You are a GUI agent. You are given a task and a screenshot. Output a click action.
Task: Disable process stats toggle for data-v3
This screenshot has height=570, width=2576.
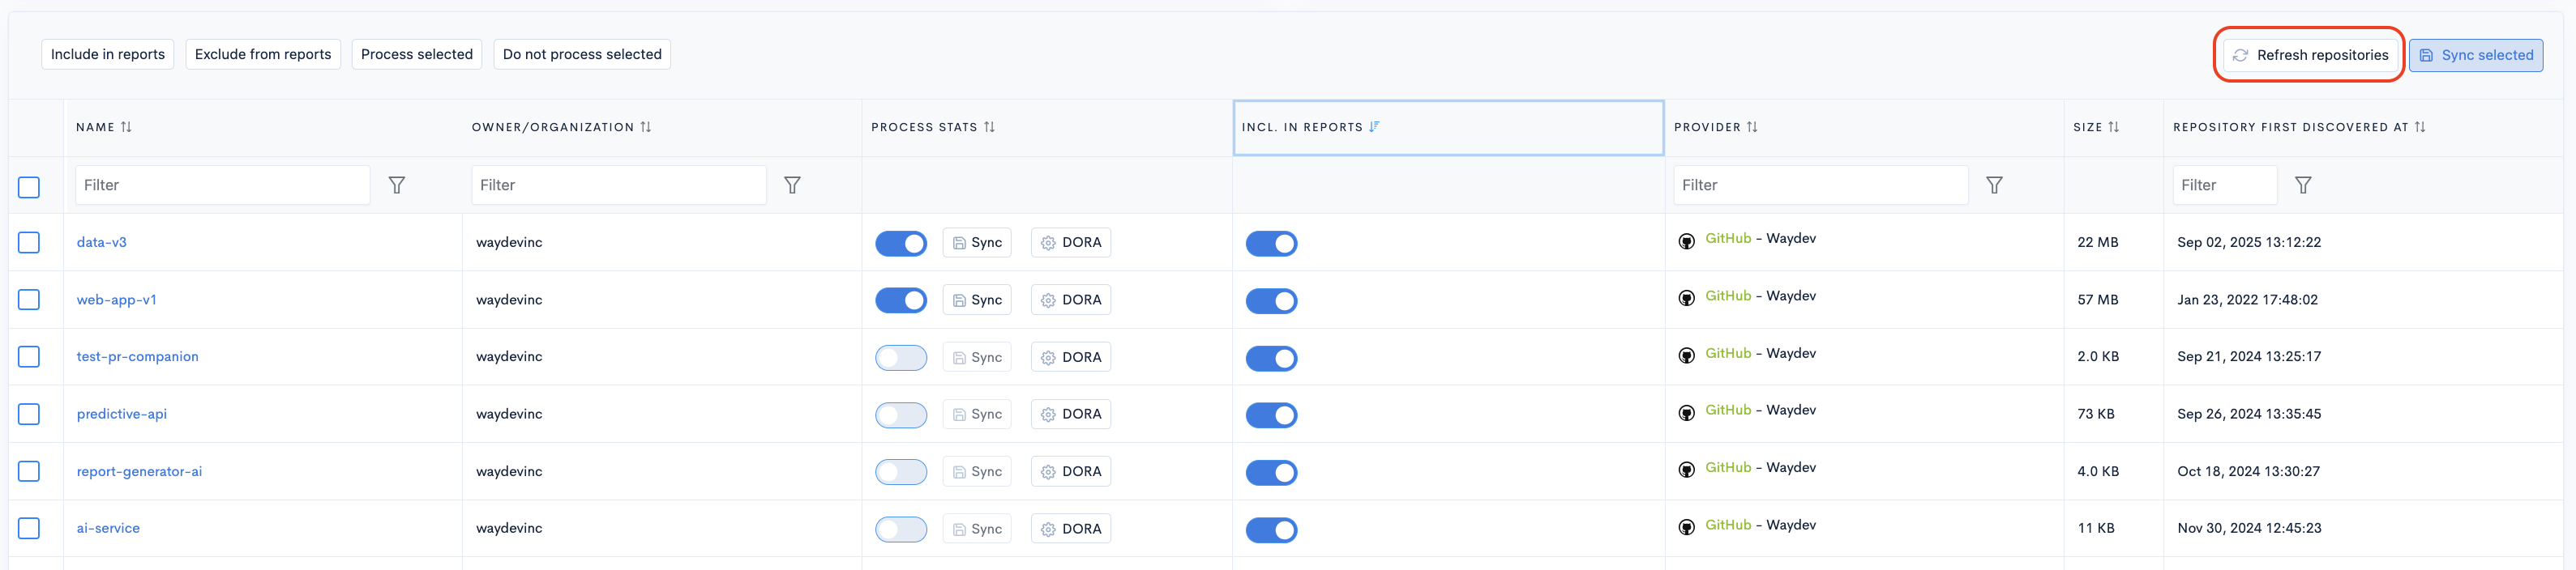tap(900, 244)
